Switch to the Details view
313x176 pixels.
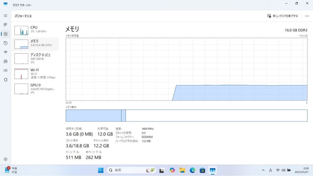(x=5, y=70)
